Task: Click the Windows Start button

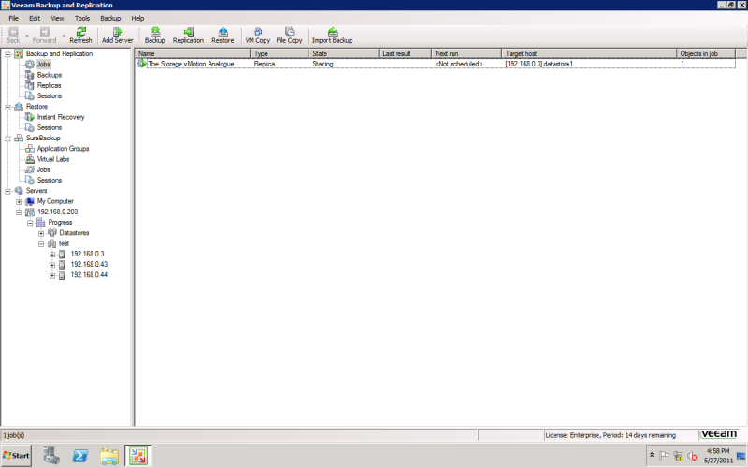Action: (16, 456)
